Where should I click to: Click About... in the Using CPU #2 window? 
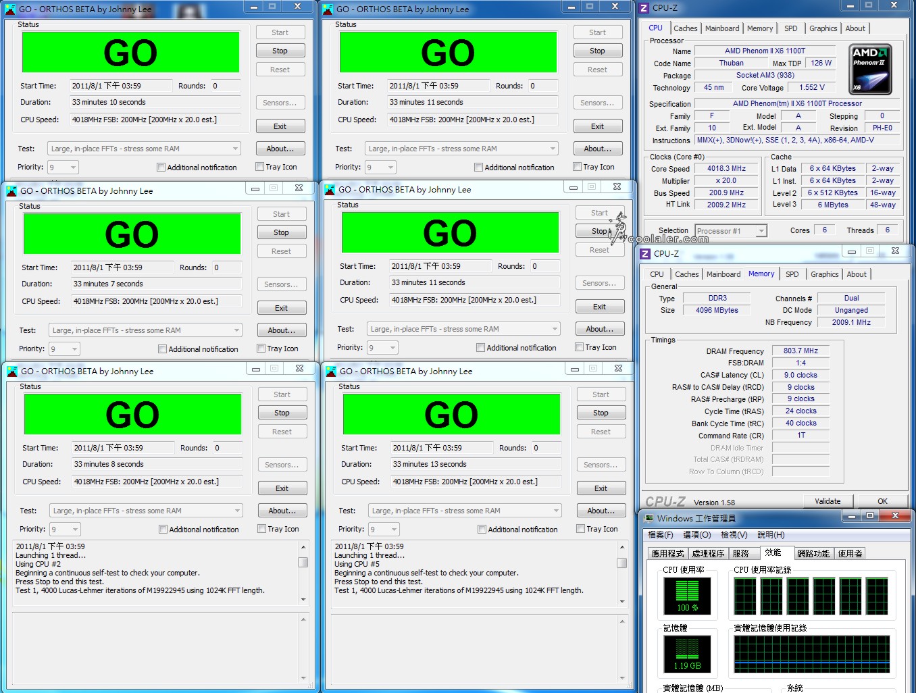click(x=282, y=511)
